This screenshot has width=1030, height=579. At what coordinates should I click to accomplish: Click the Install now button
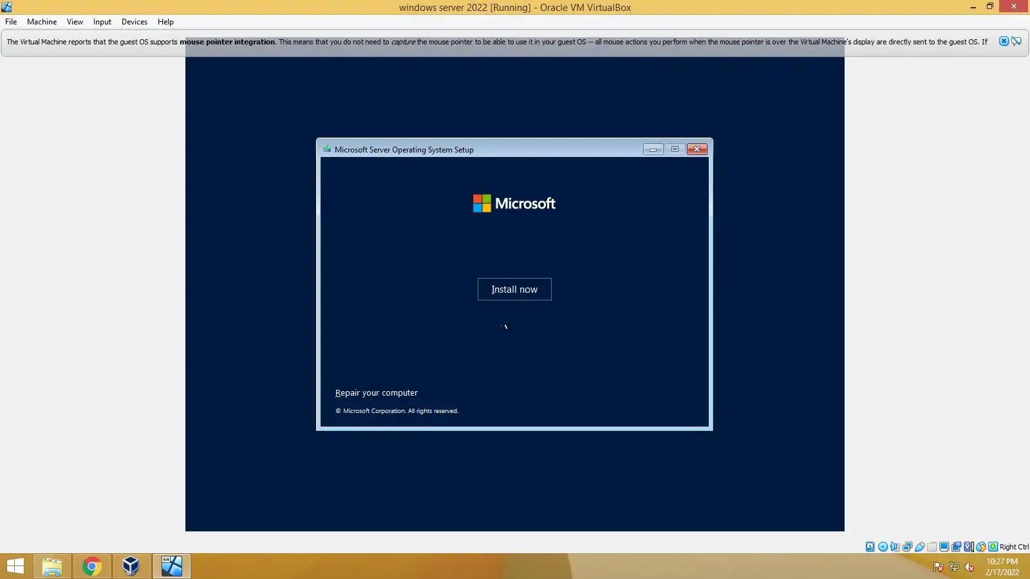[x=514, y=289]
